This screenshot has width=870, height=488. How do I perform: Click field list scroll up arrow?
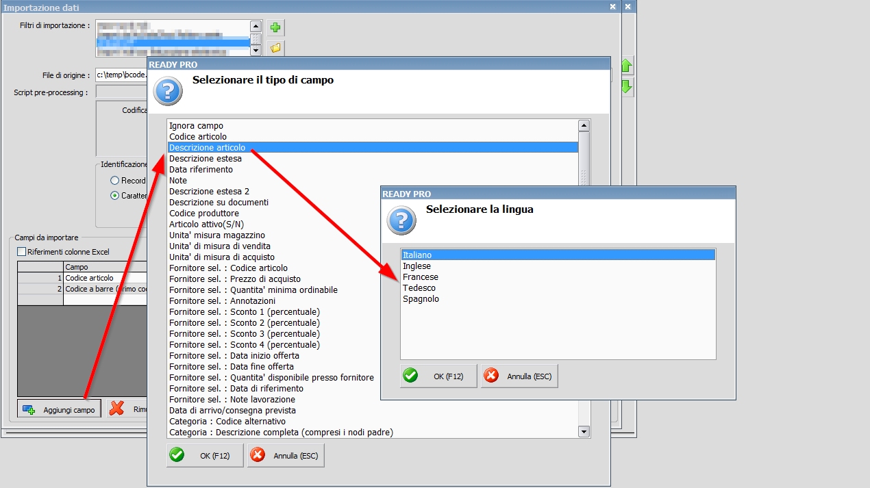(584, 125)
